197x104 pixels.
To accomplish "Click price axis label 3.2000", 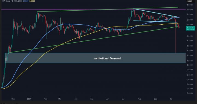I will (x=190, y=14).
